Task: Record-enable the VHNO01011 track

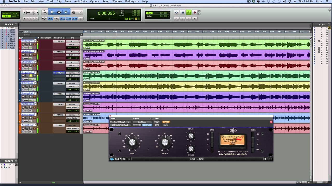Action: coord(23,55)
